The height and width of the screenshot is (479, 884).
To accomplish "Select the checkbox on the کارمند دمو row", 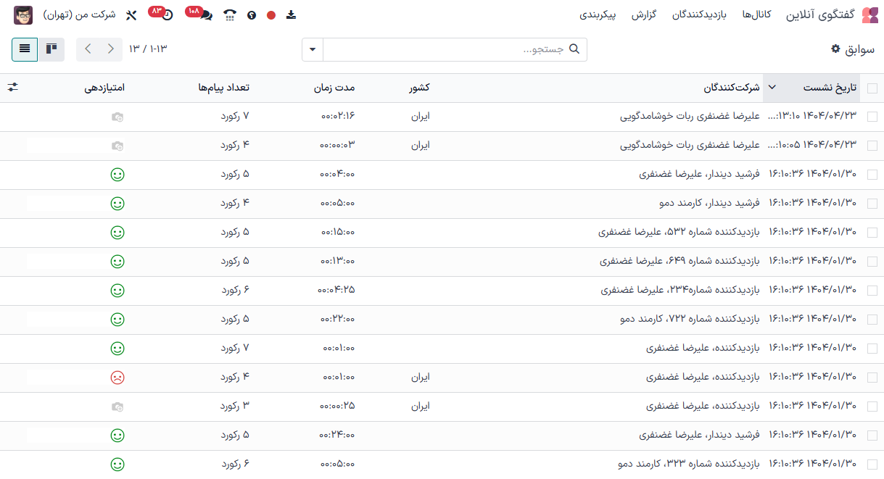I will [x=872, y=204].
